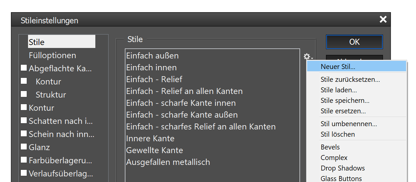The height and width of the screenshot is (182, 416).
Task: Open the Fülloptionen section
Action: [x=52, y=55]
